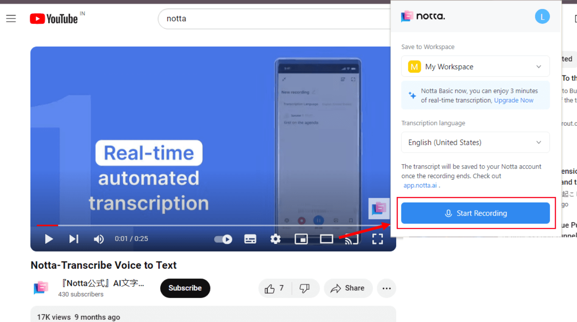Go to YouTube home via logo
577x322 pixels.
(54, 19)
